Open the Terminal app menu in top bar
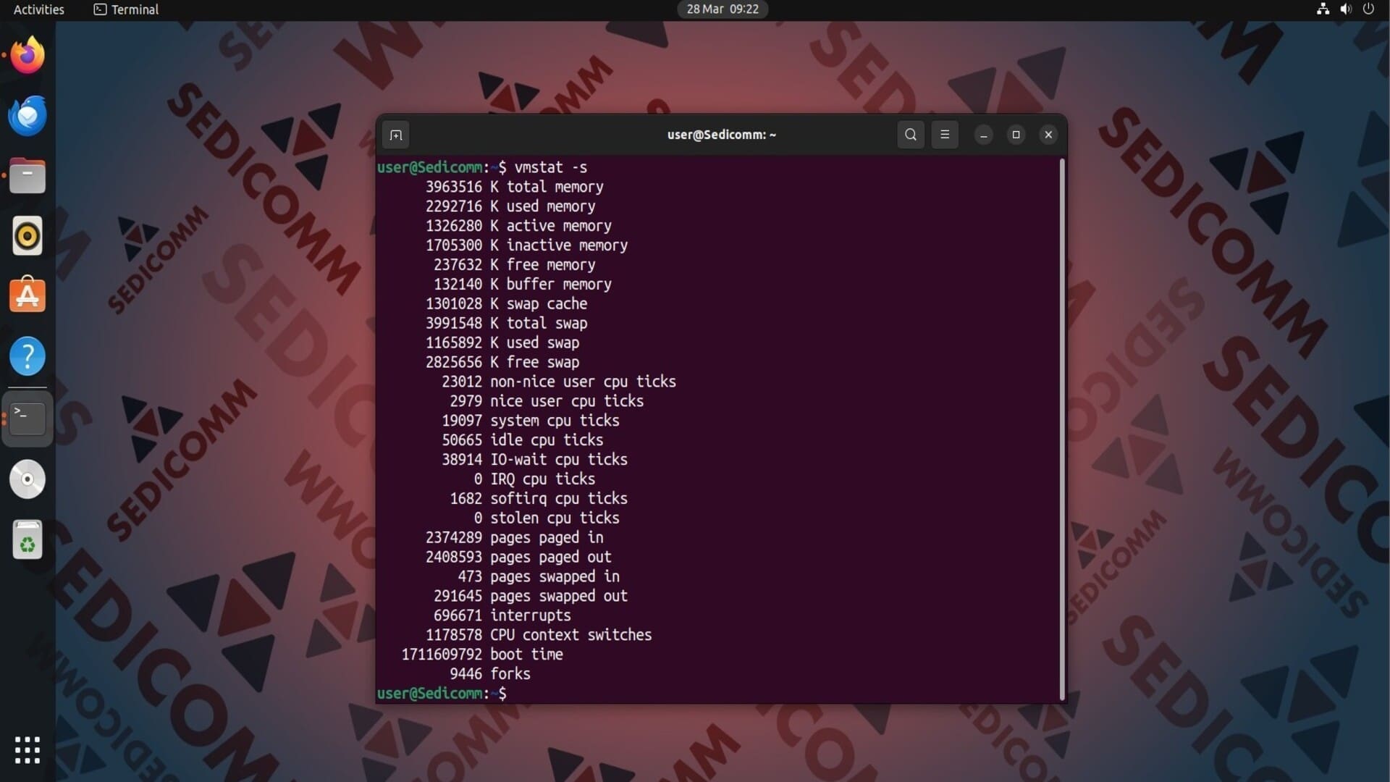Image resolution: width=1390 pixels, height=782 pixels. (x=127, y=9)
